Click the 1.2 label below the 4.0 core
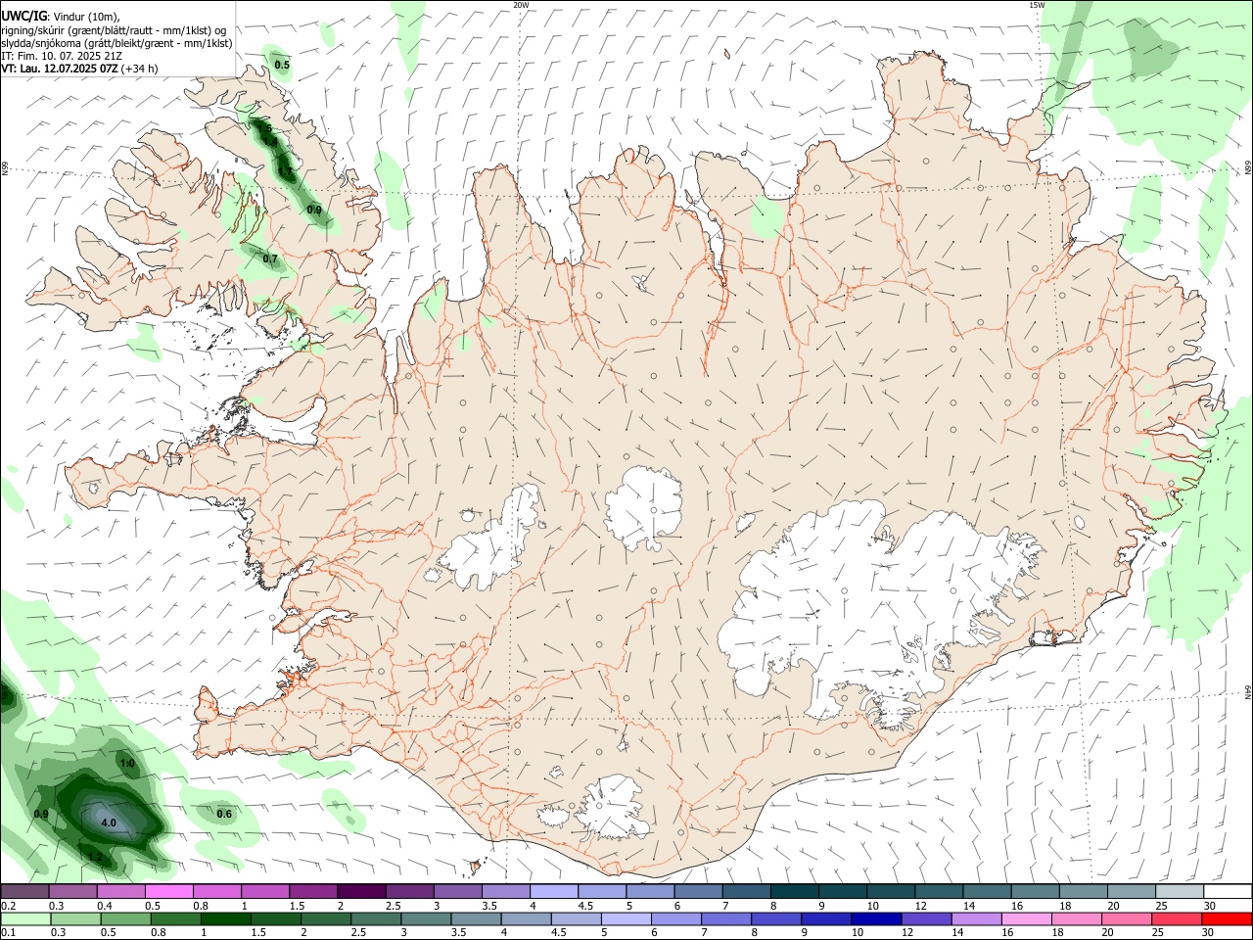The height and width of the screenshot is (940, 1253). click(95, 858)
